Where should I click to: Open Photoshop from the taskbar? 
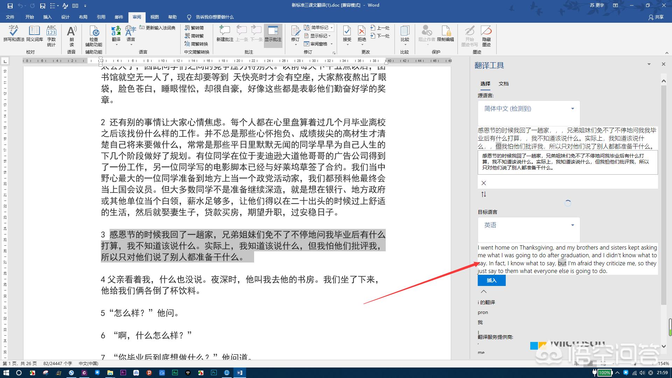[214, 373]
